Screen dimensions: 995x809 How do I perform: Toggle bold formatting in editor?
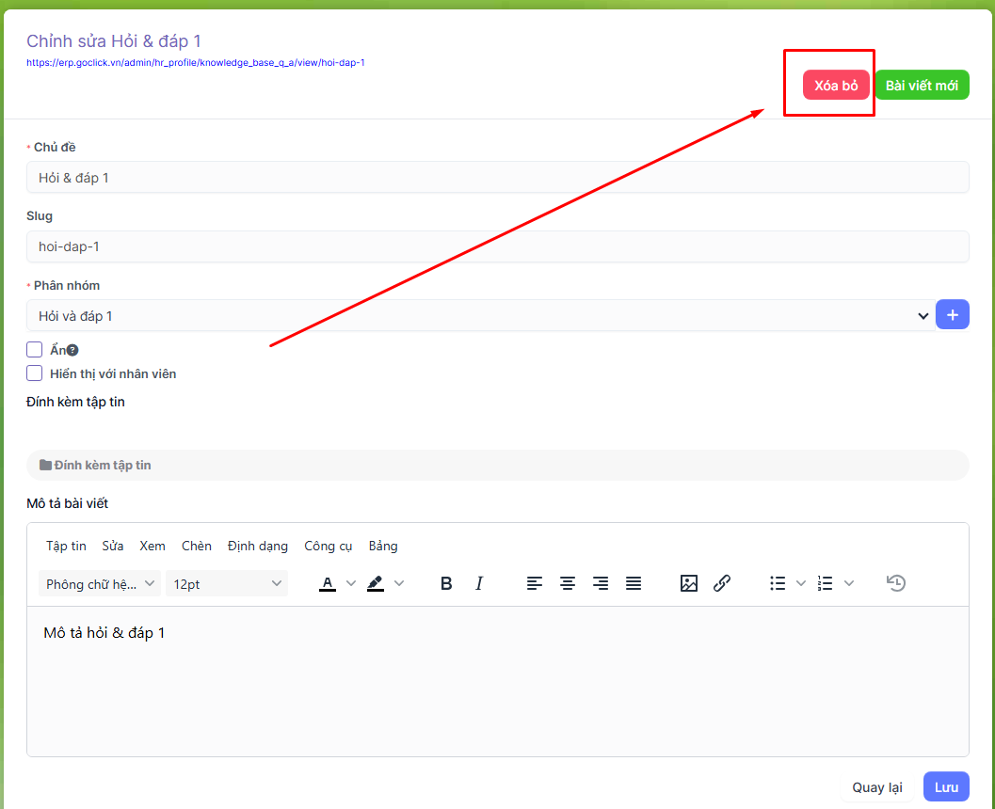pyautogui.click(x=446, y=583)
